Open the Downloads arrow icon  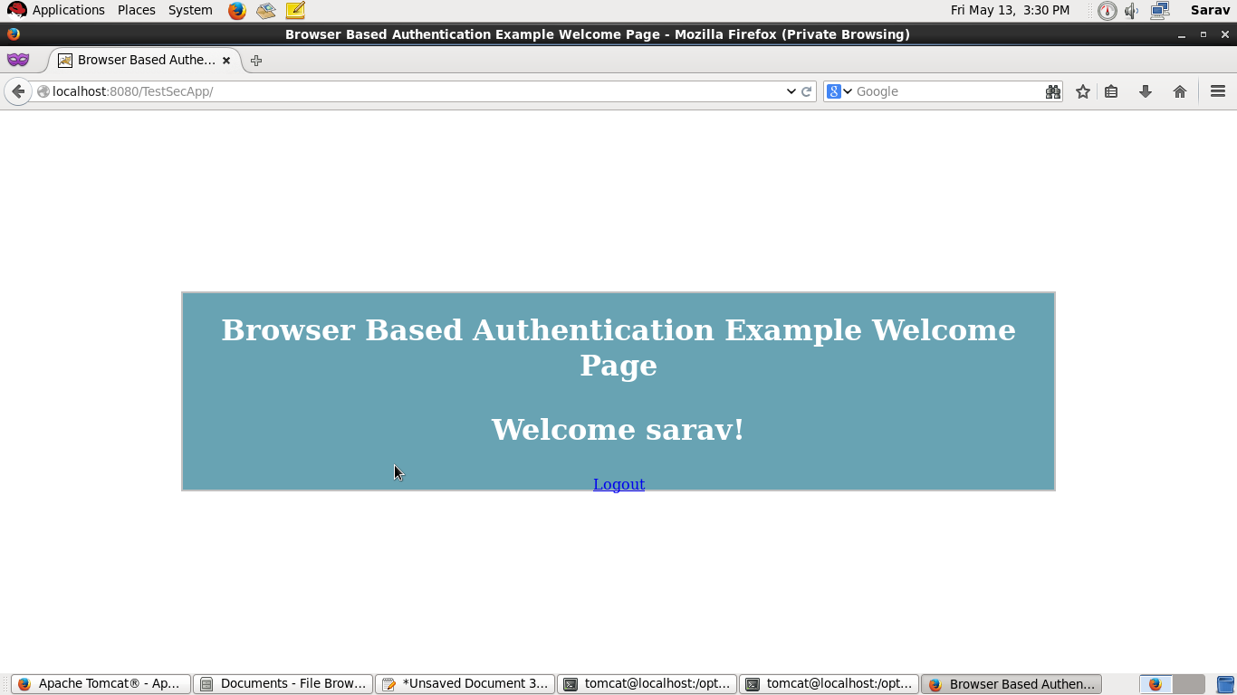pos(1145,90)
